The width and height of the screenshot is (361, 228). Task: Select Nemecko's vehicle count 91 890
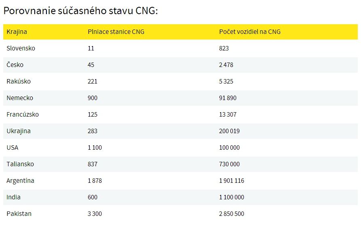pos(228,98)
